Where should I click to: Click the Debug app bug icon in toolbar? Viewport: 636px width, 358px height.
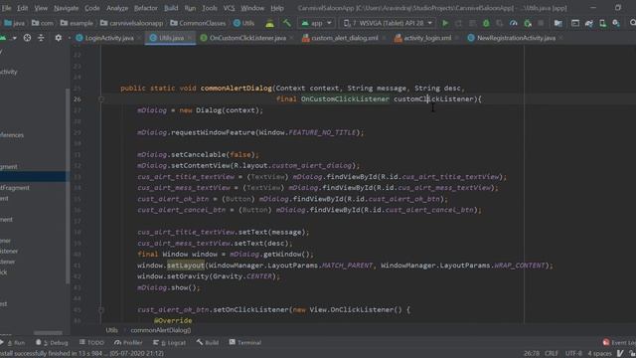486,23
